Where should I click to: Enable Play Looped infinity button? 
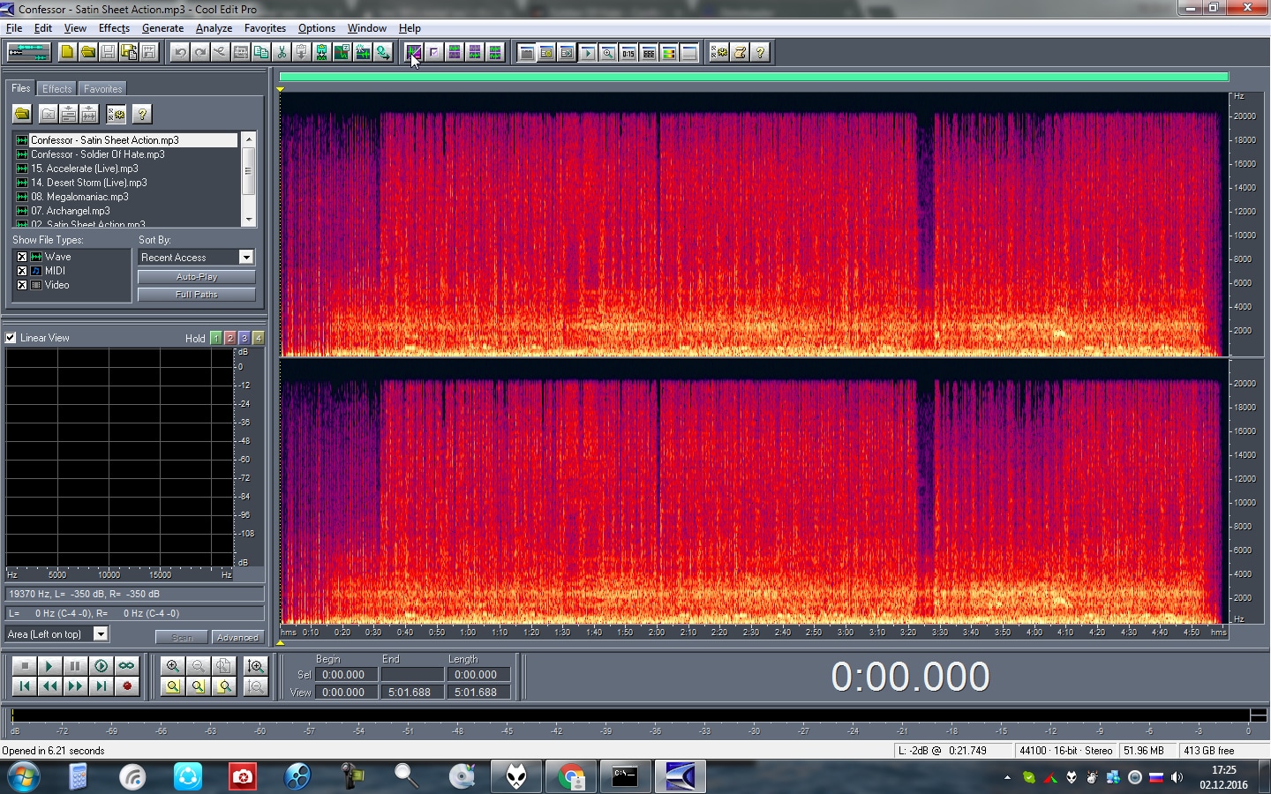click(x=126, y=666)
